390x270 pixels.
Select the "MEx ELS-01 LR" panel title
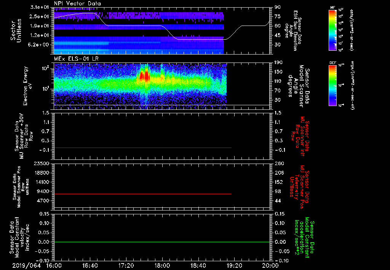point(75,59)
